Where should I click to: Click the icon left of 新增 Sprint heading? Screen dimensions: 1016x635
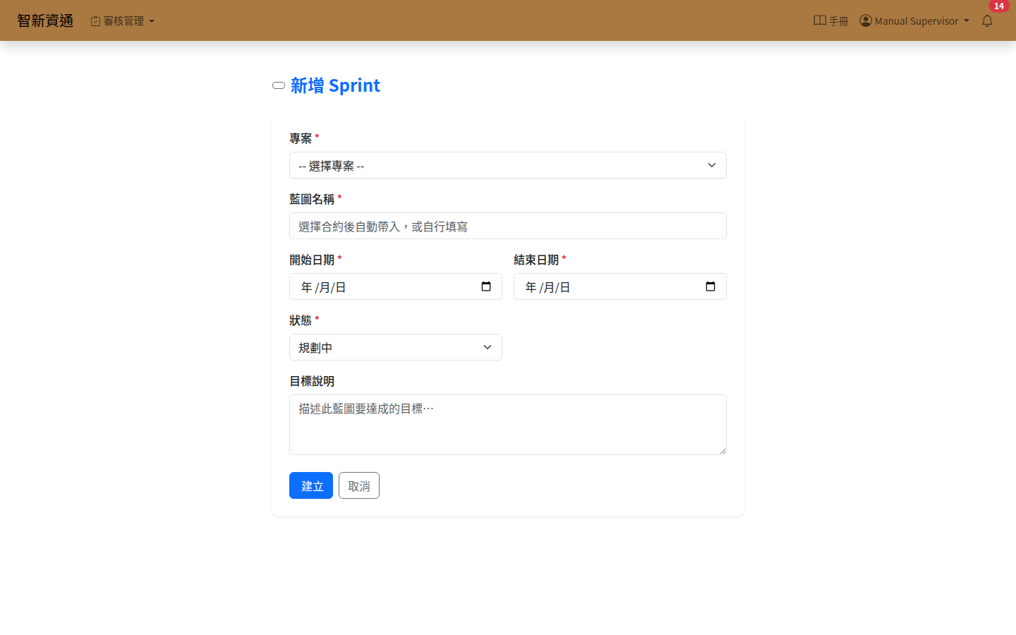coord(279,85)
